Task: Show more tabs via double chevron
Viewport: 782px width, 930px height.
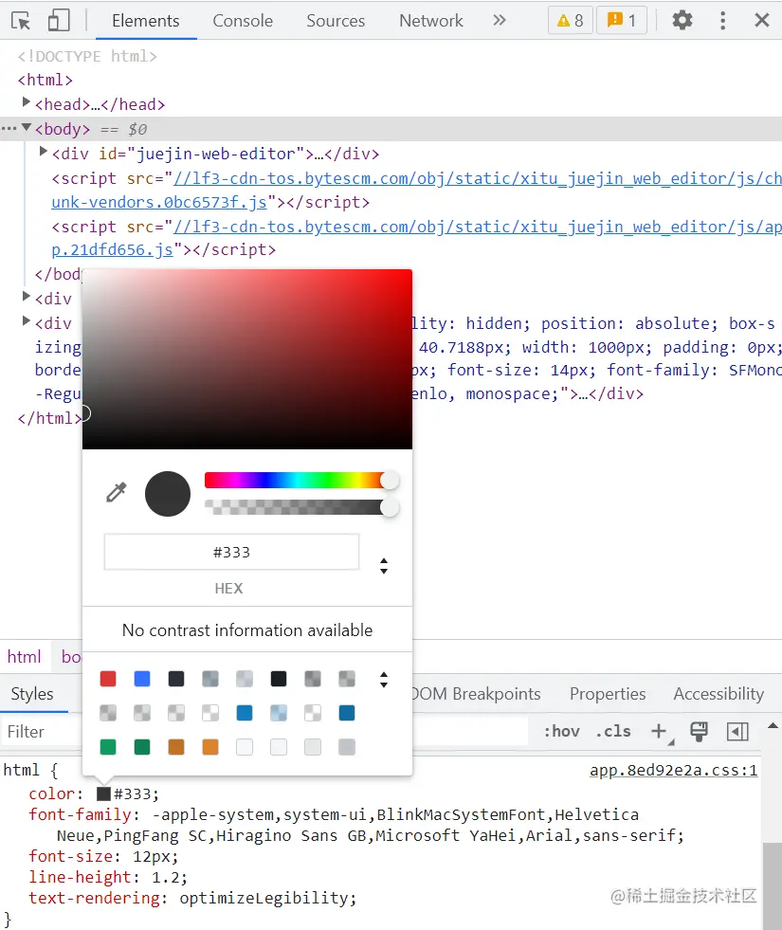Action: (500, 20)
